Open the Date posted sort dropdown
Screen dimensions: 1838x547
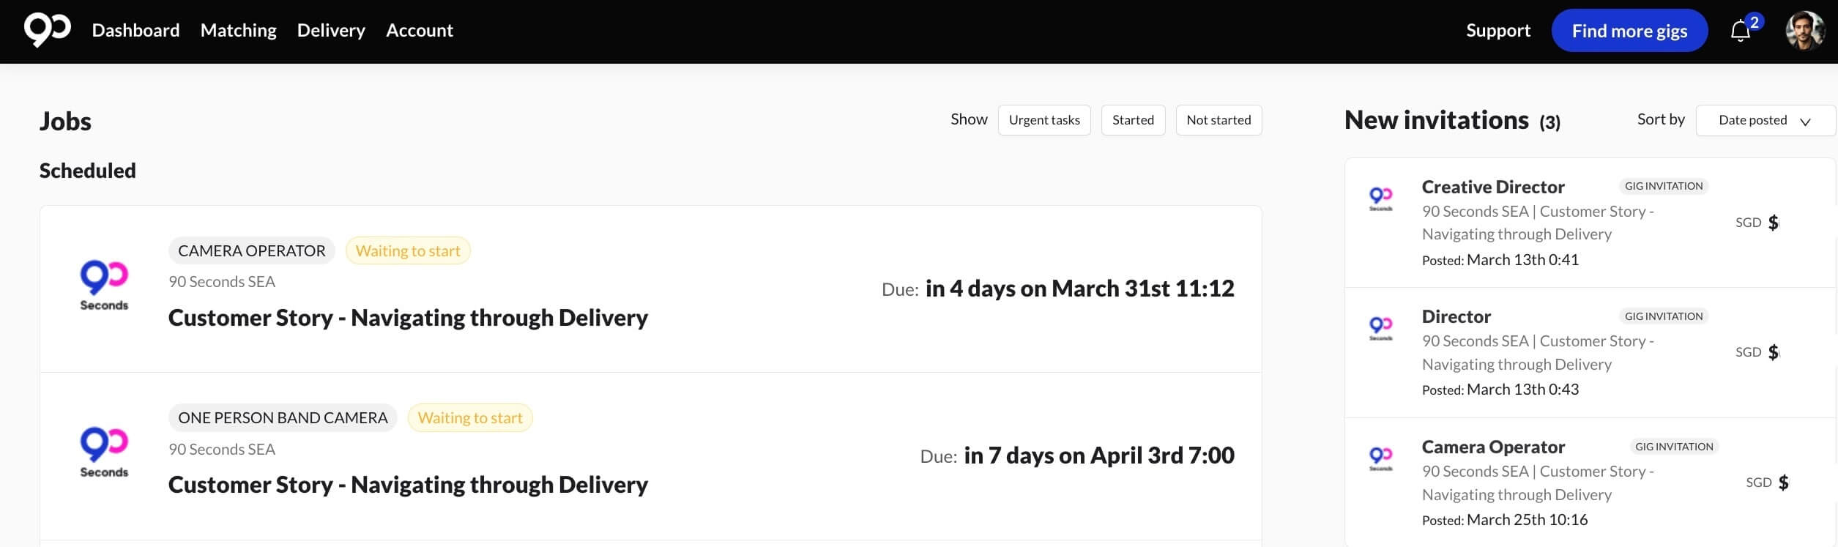click(1765, 121)
